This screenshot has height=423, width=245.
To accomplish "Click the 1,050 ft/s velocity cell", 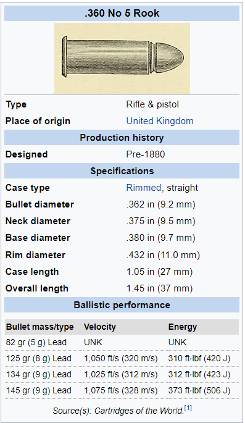I will [x=121, y=359].
